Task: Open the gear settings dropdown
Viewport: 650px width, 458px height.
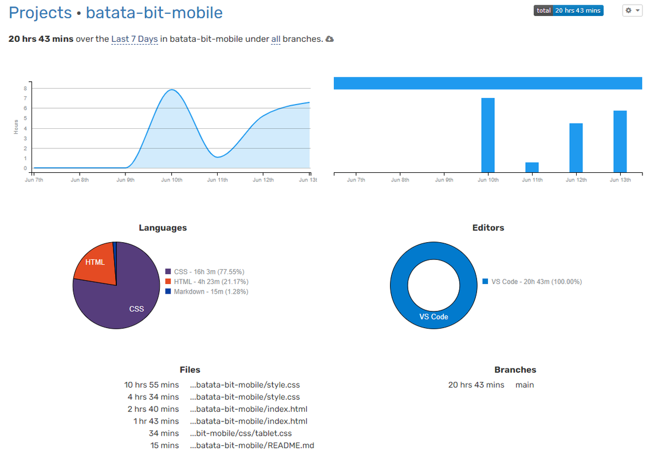Action: 632,10
